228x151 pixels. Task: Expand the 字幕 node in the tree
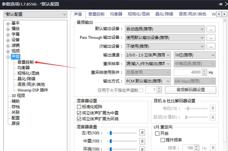[x=8, y=35]
